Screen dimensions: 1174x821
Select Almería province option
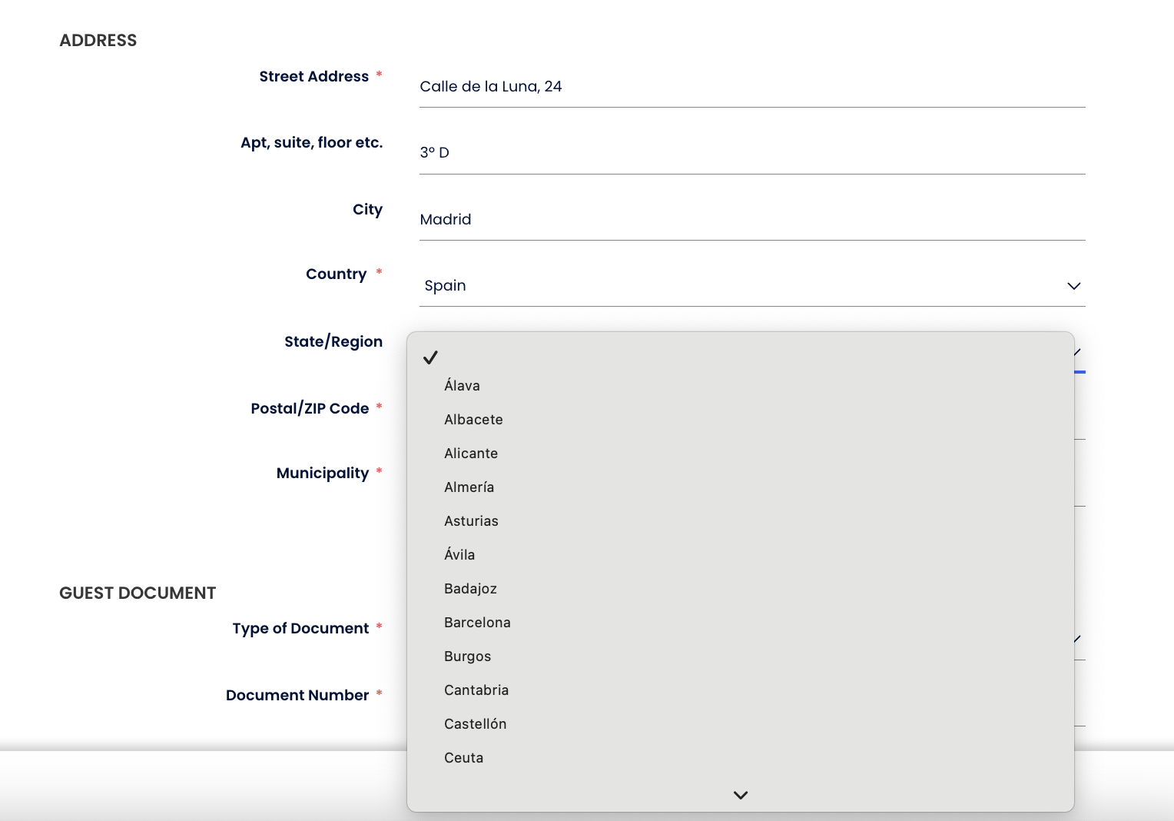point(469,487)
